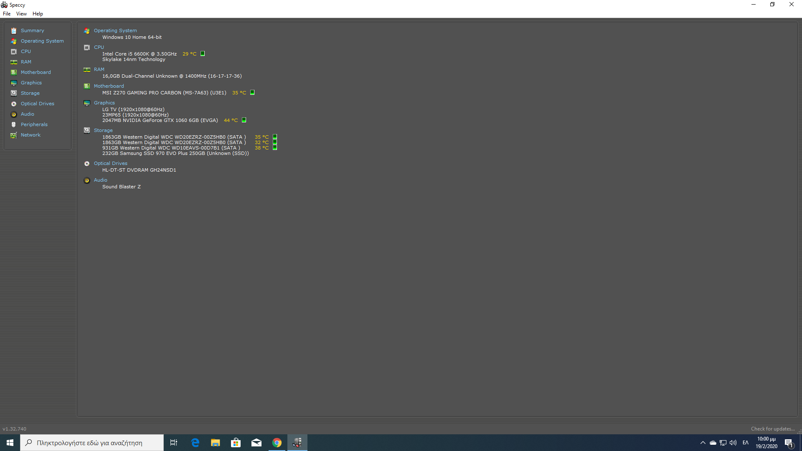Click the RAM icon in summary panel
Screen dimensions: 802x451
coord(87,70)
